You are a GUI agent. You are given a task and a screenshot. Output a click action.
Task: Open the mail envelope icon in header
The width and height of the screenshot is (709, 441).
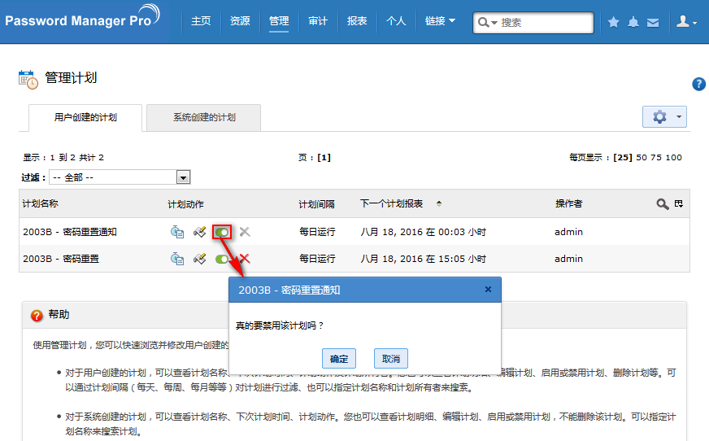652,22
